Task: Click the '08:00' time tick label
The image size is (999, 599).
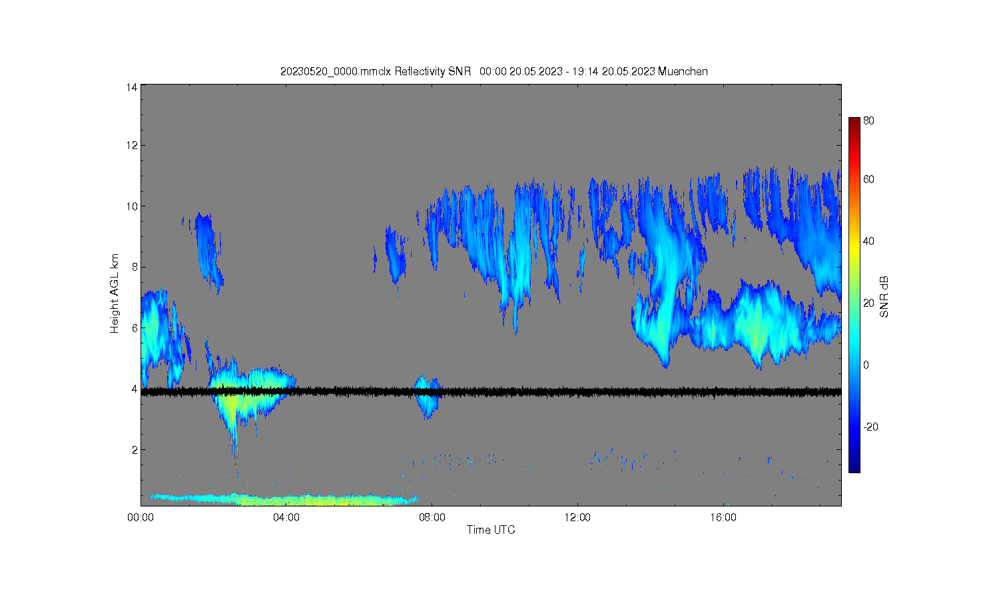Action: [432, 517]
